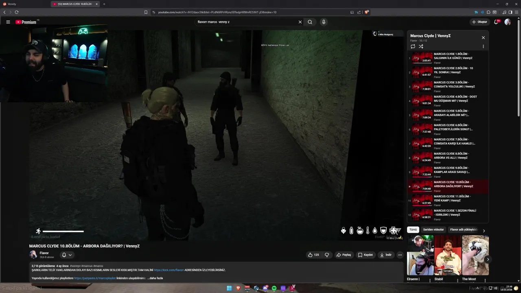Go back in browser history
Screen dimensions: 521x293
point(4,12)
